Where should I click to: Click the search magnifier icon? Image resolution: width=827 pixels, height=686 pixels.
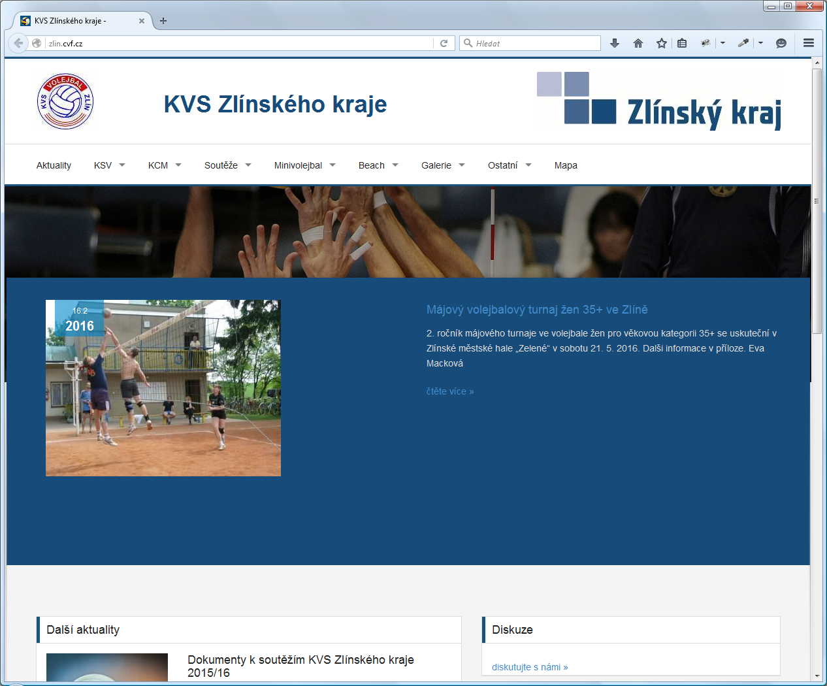pos(468,43)
